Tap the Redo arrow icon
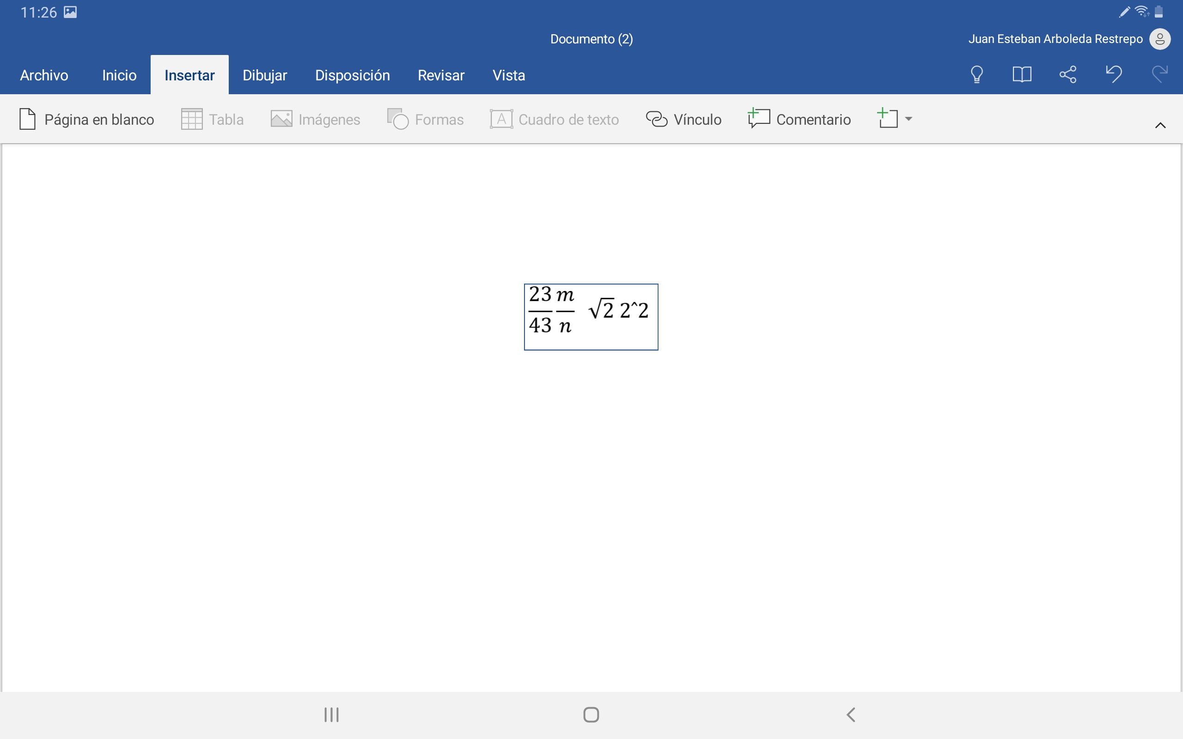The width and height of the screenshot is (1183, 739). (1159, 75)
